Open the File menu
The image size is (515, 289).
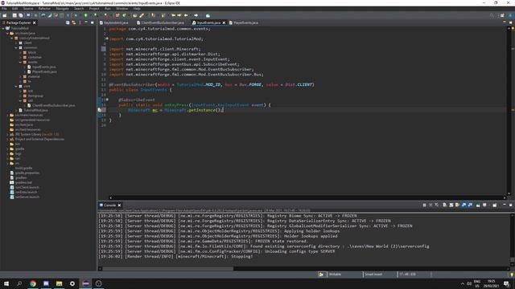coord(4,9)
